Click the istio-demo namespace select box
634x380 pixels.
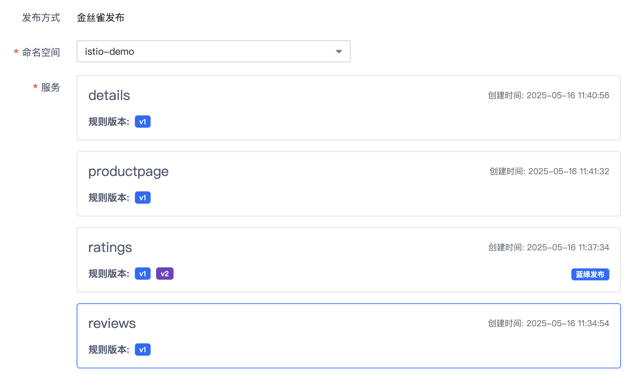pyautogui.click(x=205, y=52)
